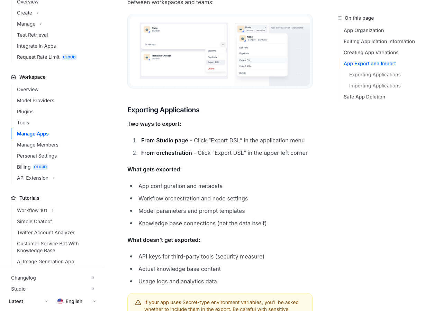Click the CLOUD badge beside Billing

pyautogui.click(x=40, y=167)
